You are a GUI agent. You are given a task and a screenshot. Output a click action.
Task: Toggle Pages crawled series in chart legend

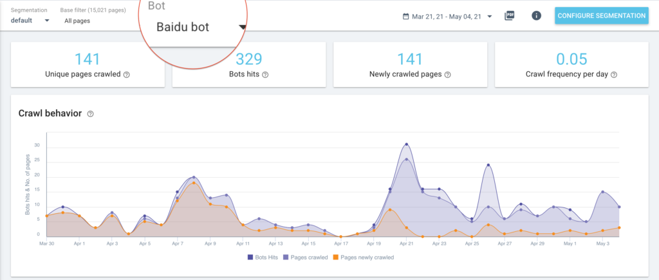(306, 258)
